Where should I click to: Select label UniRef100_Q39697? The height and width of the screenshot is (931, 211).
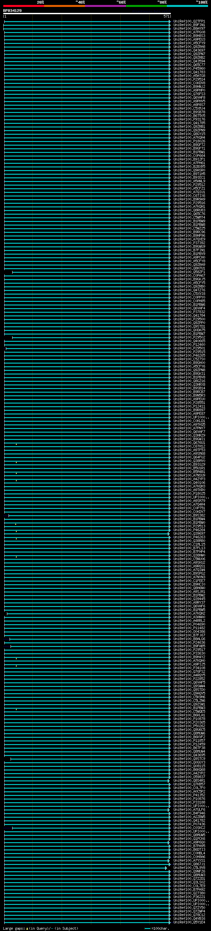pos(189,533)
